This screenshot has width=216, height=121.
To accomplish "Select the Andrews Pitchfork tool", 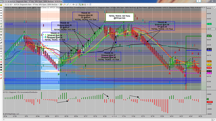I will [1, 35].
